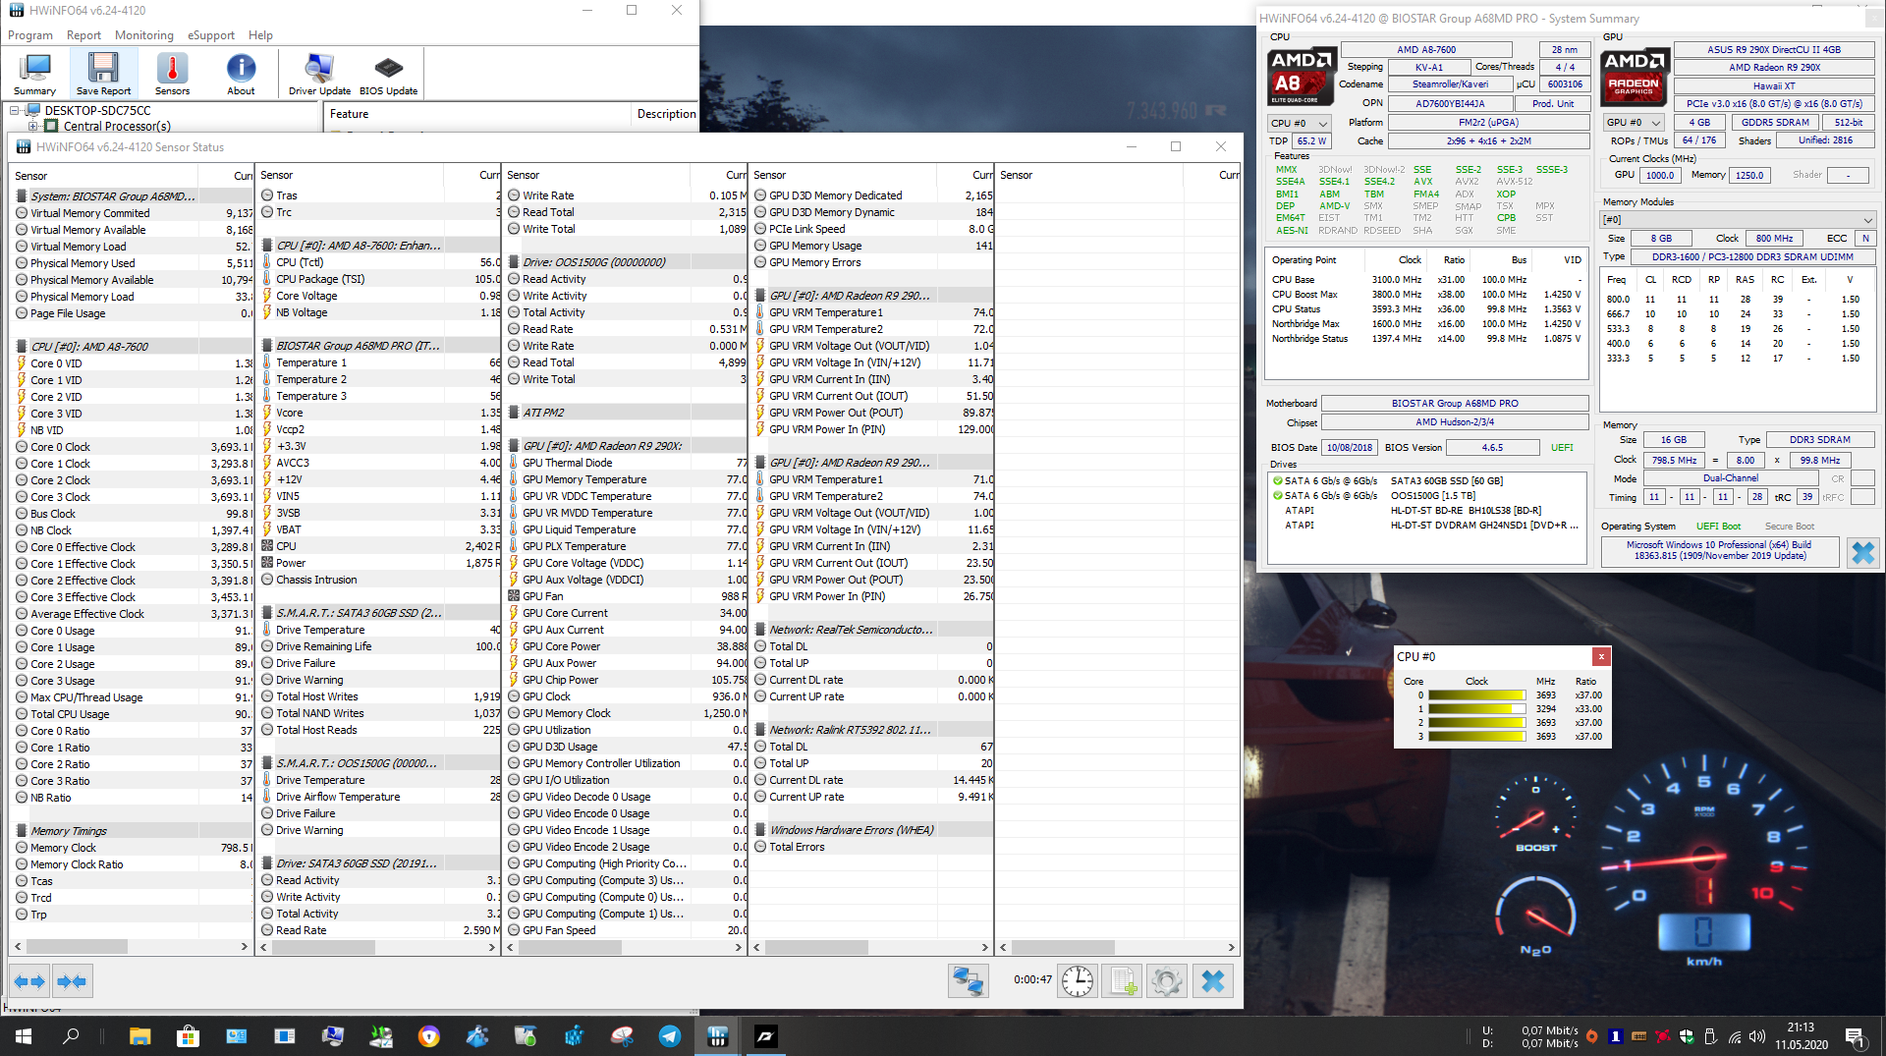Open the notification center icon

(1855, 1036)
